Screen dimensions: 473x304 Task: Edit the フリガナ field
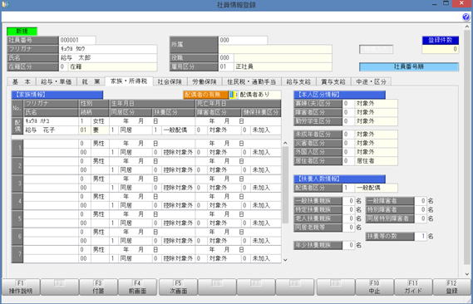click(x=108, y=49)
